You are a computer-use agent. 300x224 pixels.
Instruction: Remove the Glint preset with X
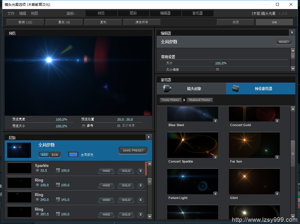pos(277,194)
